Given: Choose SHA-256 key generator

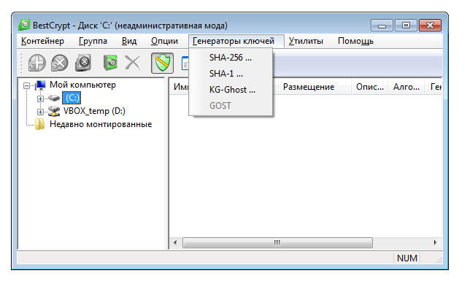Looking at the screenshot, I should click(231, 58).
